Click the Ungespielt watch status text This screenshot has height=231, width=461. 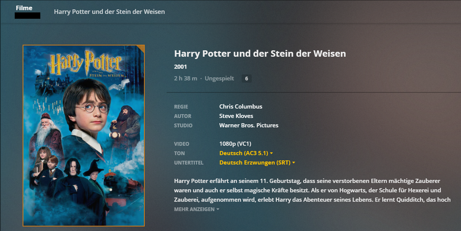[219, 78]
